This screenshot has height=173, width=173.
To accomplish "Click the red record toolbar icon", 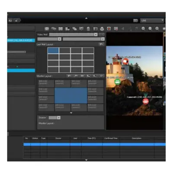I will [x=109, y=29].
